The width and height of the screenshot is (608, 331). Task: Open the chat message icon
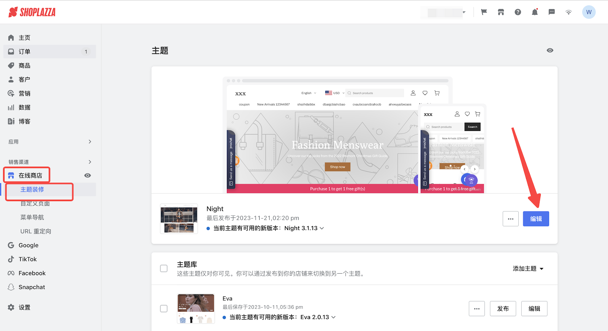[552, 12]
